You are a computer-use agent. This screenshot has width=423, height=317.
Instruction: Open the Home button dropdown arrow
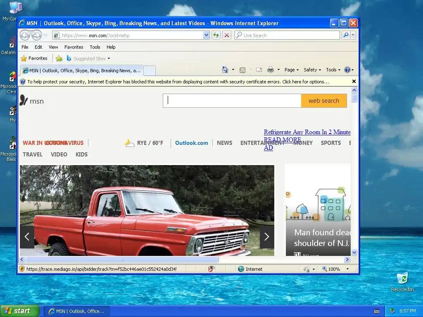pos(233,70)
